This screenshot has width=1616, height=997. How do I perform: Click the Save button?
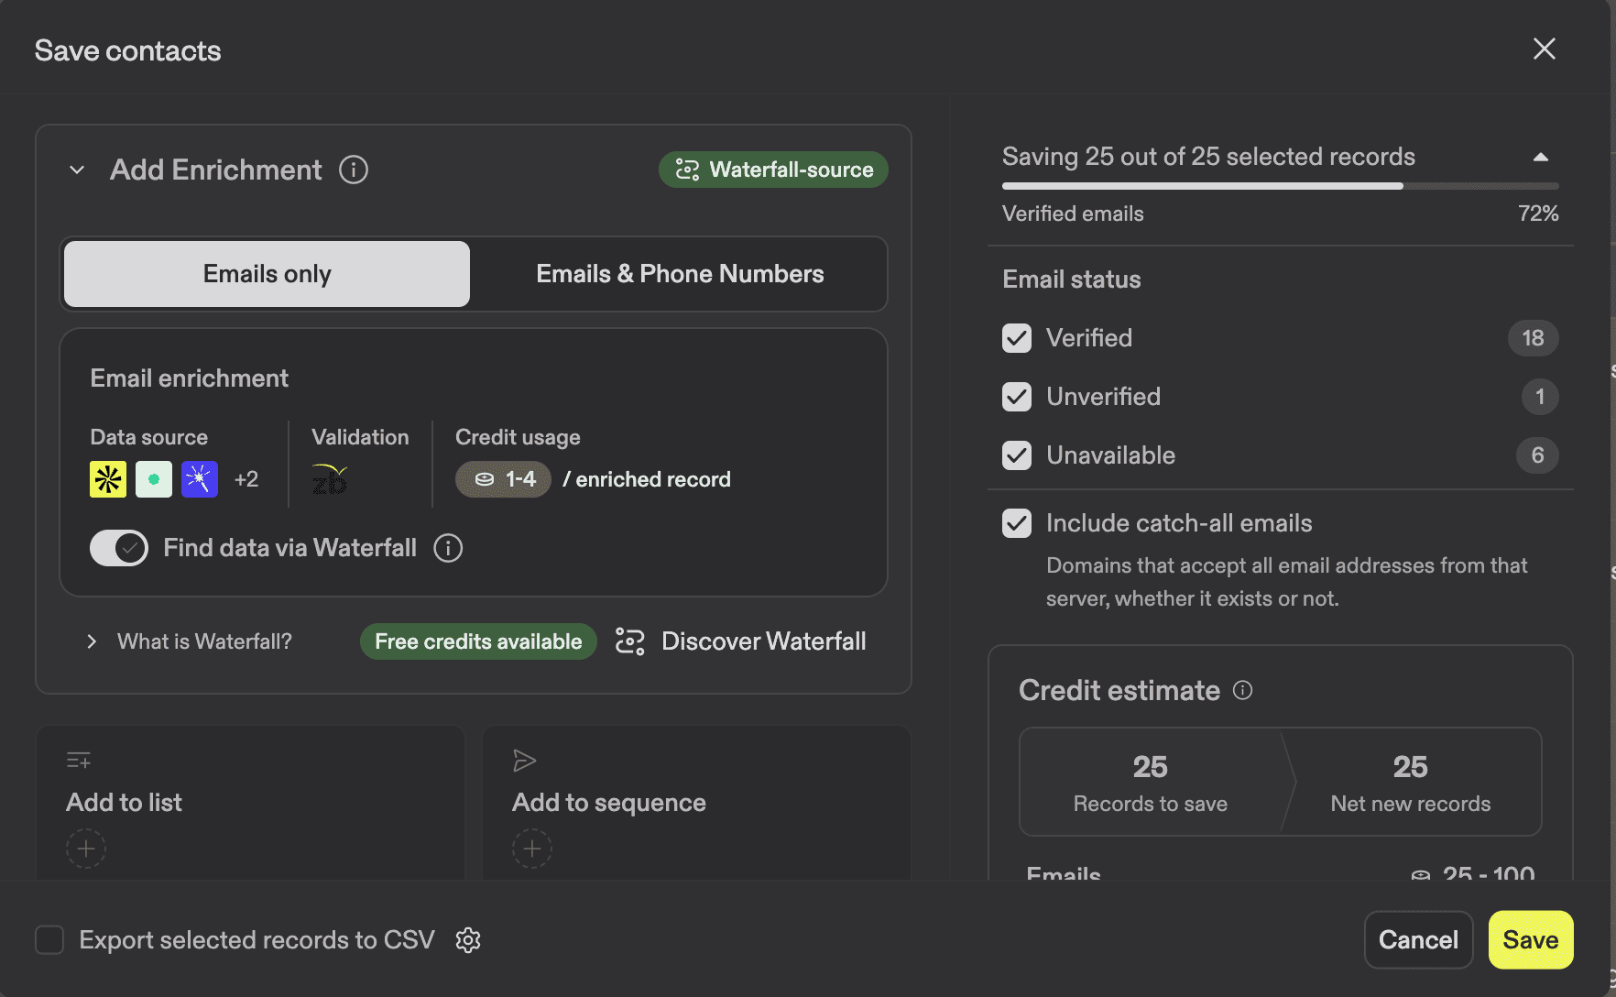coord(1531,939)
